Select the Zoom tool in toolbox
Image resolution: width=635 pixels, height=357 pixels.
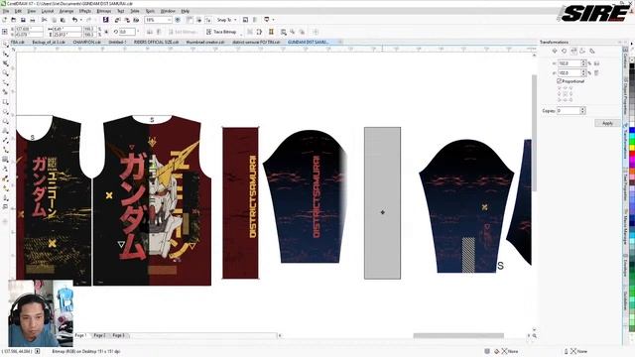[x=5, y=72]
